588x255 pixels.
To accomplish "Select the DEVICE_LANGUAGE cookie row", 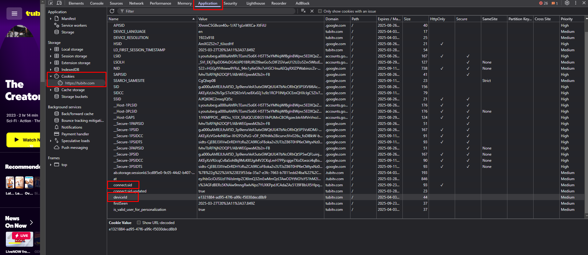I will 346,32.
